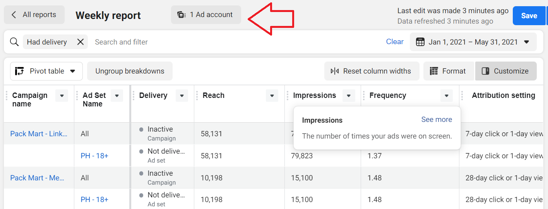Click Reset column widths

click(372, 71)
